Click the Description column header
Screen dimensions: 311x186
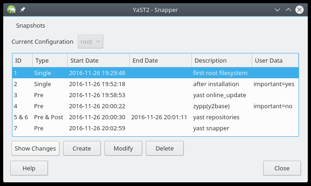(221, 60)
